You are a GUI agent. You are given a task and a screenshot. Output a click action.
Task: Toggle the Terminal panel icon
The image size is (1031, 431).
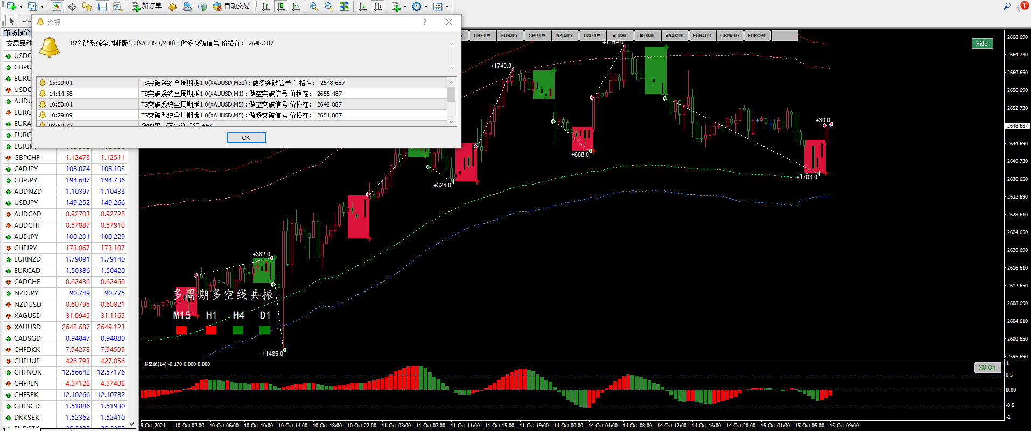pyautogui.click(x=102, y=6)
